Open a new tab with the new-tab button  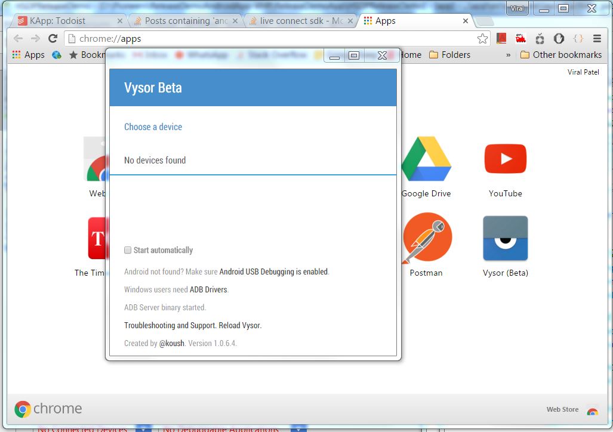coord(485,21)
